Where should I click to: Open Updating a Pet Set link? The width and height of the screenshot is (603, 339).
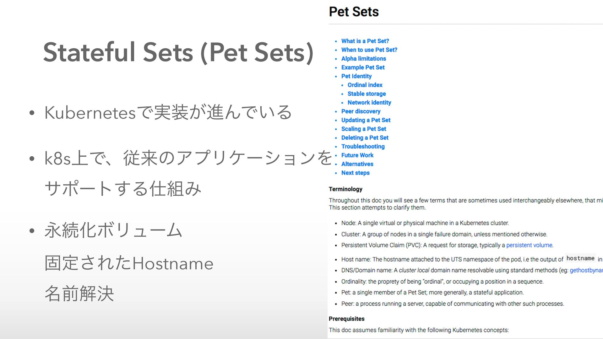(366, 120)
